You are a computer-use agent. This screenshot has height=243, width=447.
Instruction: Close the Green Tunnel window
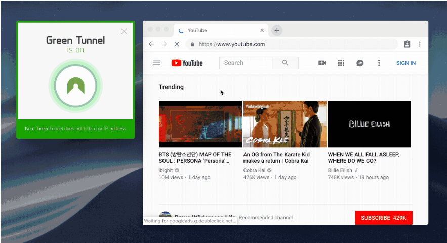pyautogui.click(x=124, y=31)
